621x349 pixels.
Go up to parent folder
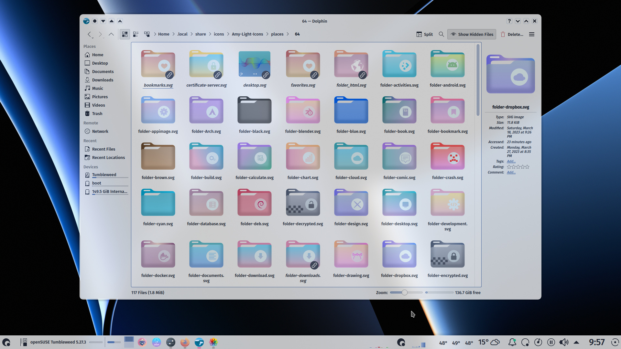(111, 34)
